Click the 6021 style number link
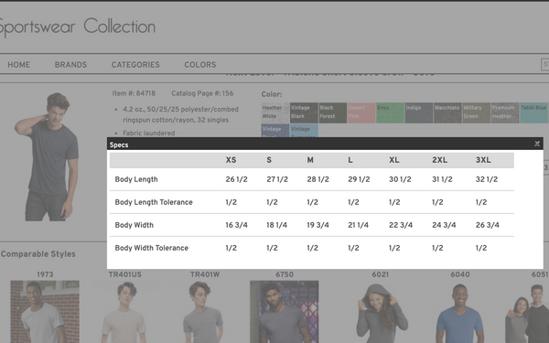 381,274
